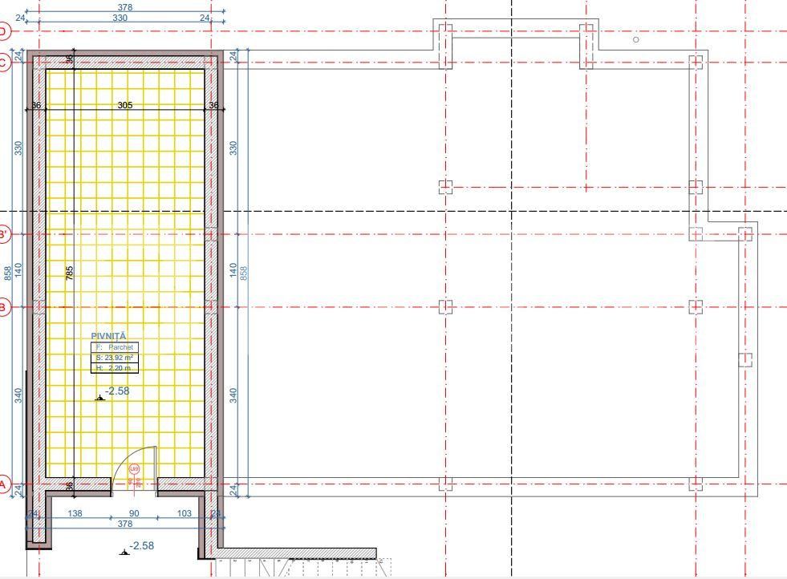Viewport: 787px width, 579px height.
Task: Click the B' grid axis bubble
Action: click(x=2, y=235)
